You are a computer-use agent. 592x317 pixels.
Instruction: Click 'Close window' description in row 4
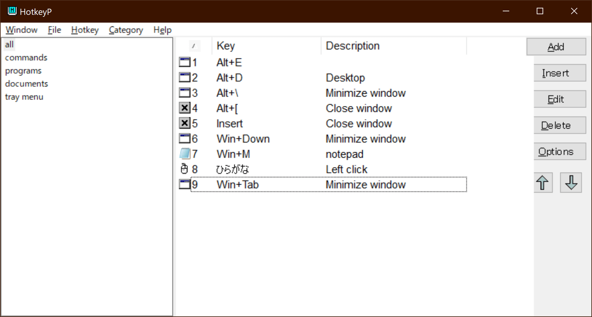[359, 108]
